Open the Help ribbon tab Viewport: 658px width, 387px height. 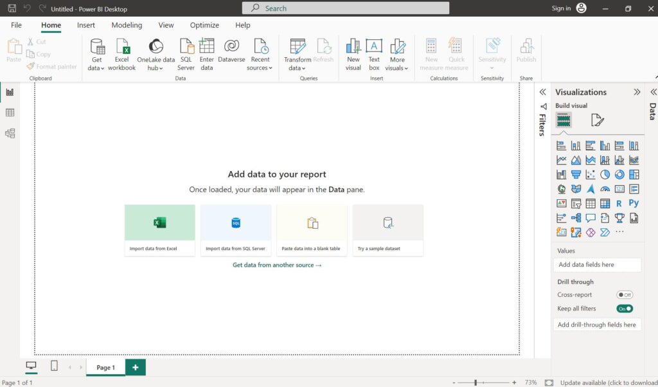(x=242, y=25)
